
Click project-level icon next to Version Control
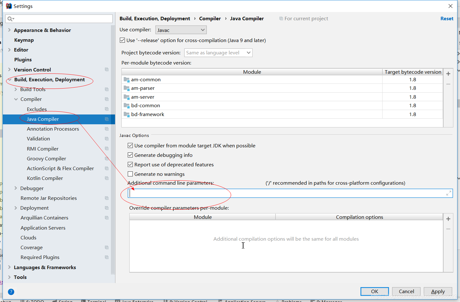click(107, 70)
